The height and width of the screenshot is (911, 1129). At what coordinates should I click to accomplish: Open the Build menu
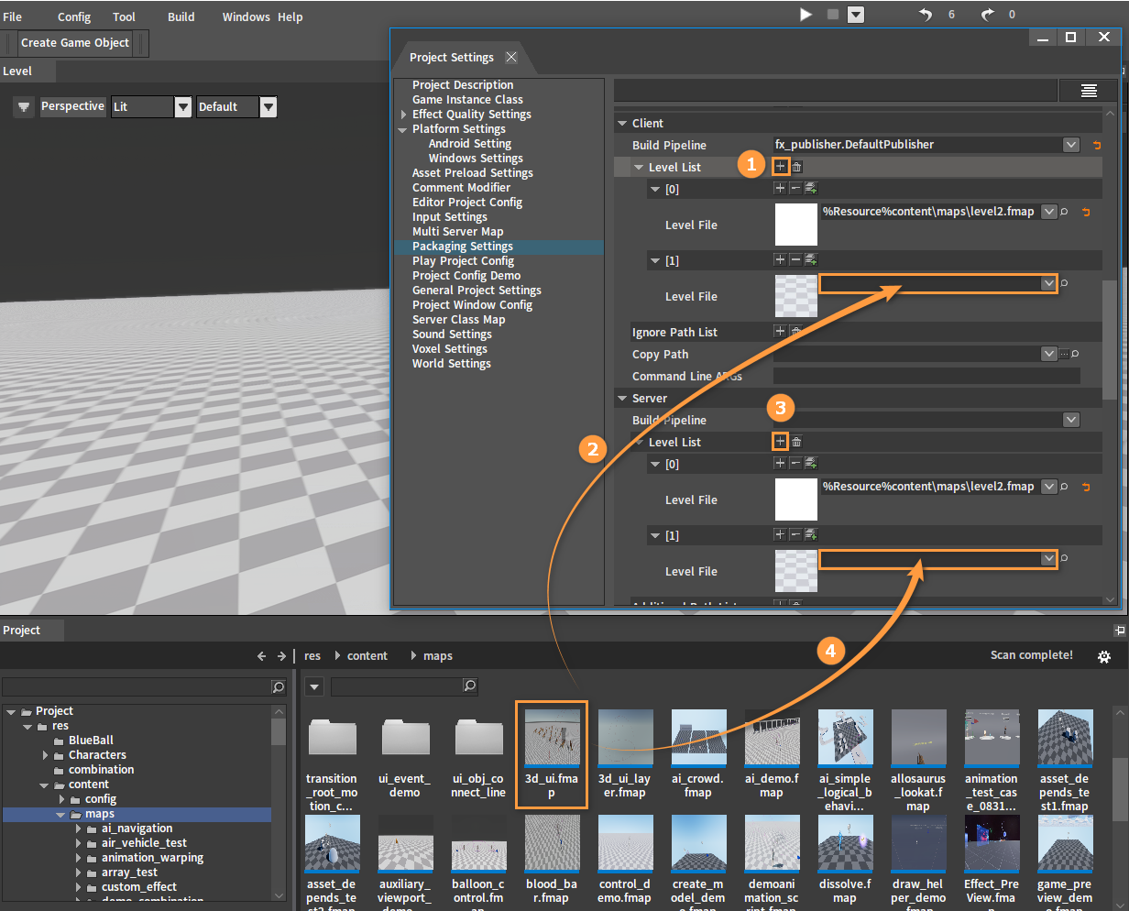[181, 16]
